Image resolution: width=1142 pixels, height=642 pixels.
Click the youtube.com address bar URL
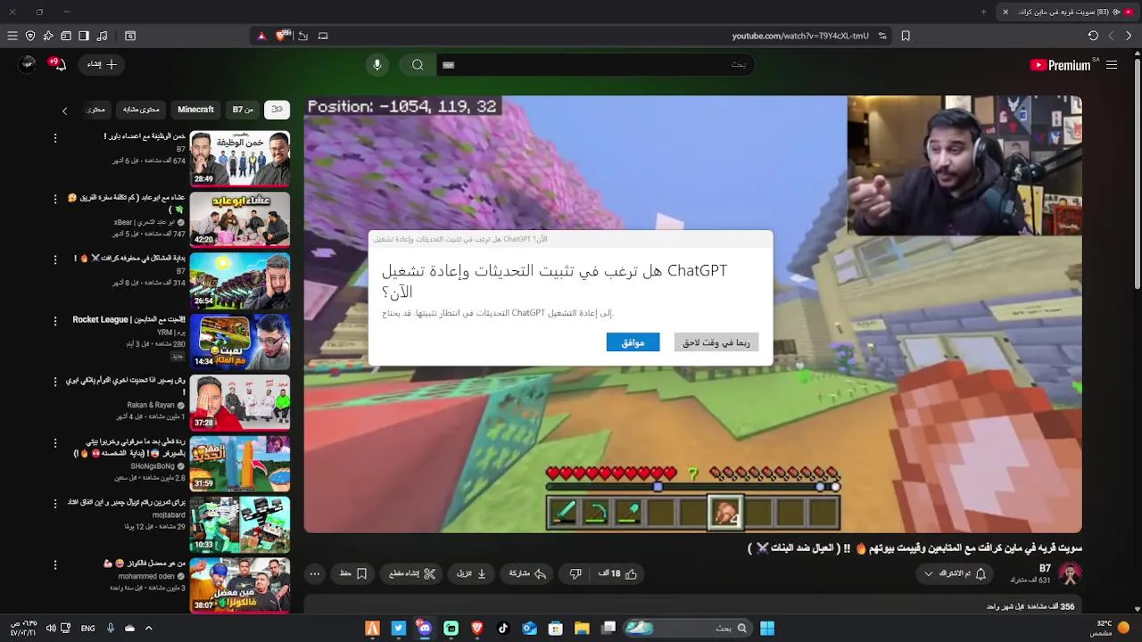tap(800, 36)
